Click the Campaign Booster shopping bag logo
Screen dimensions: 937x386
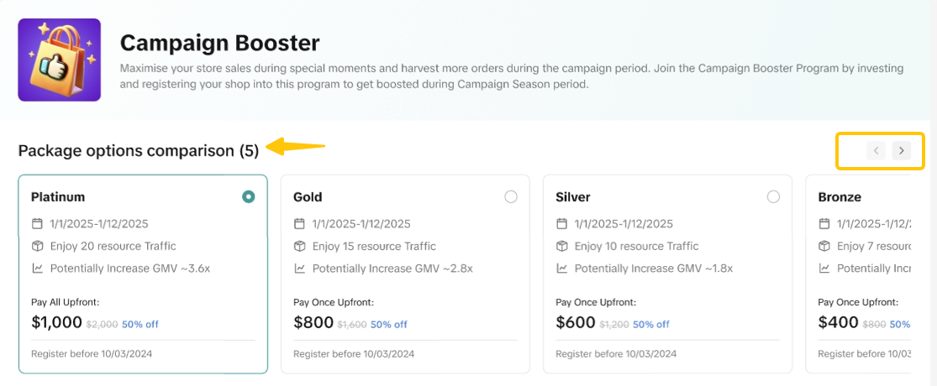pos(59,60)
